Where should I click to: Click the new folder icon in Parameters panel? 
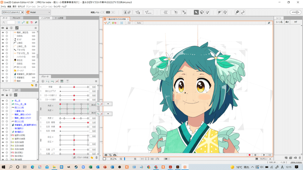tap(92, 158)
